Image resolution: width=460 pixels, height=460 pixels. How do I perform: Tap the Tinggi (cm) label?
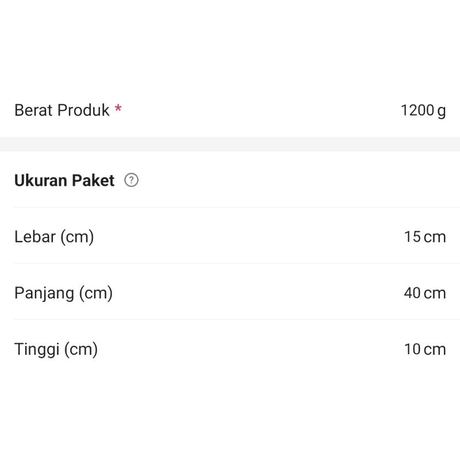click(x=56, y=349)
